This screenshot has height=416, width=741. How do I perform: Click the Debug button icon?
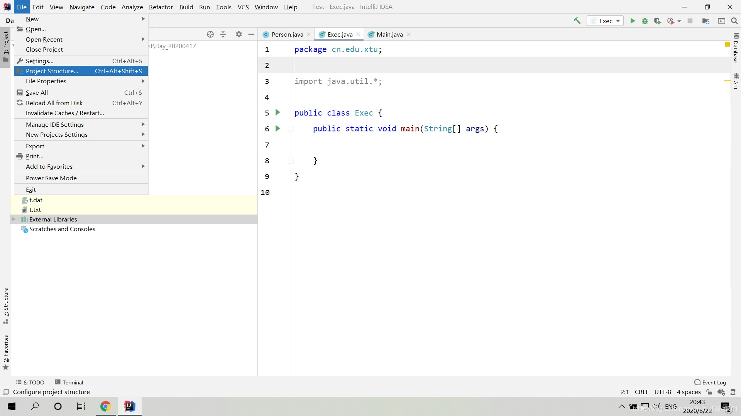646,21
